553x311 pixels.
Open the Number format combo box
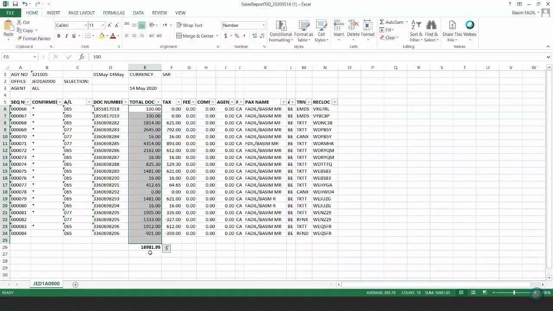coord(244,25)
